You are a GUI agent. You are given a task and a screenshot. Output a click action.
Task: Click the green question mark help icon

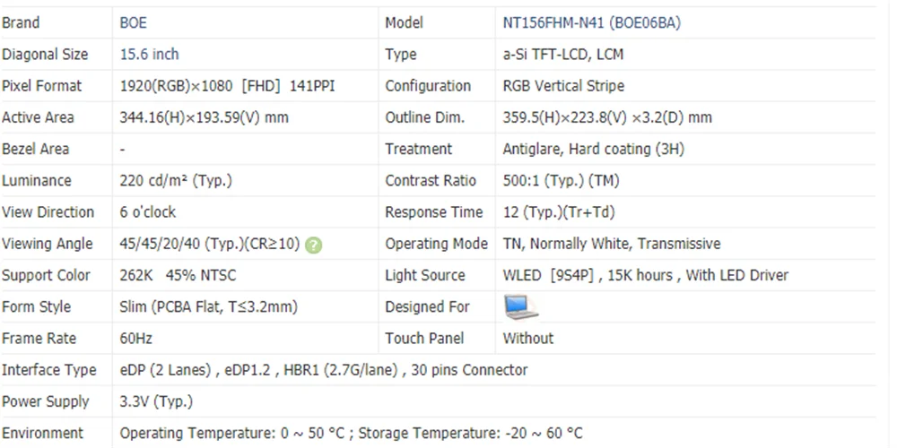(x=313, y=245)
